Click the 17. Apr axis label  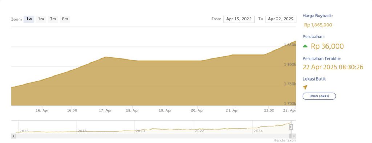click(105, 110)
